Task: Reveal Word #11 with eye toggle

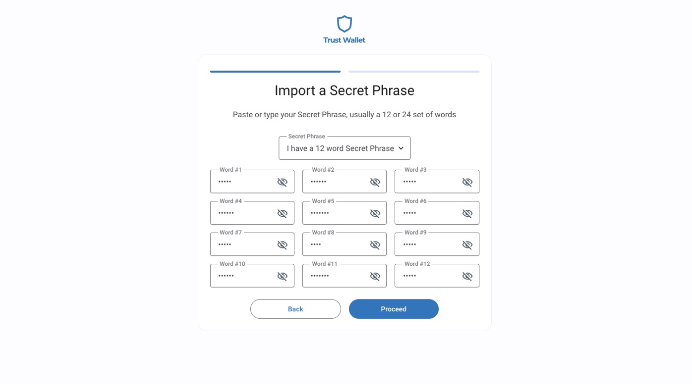Action: point(375,276)
